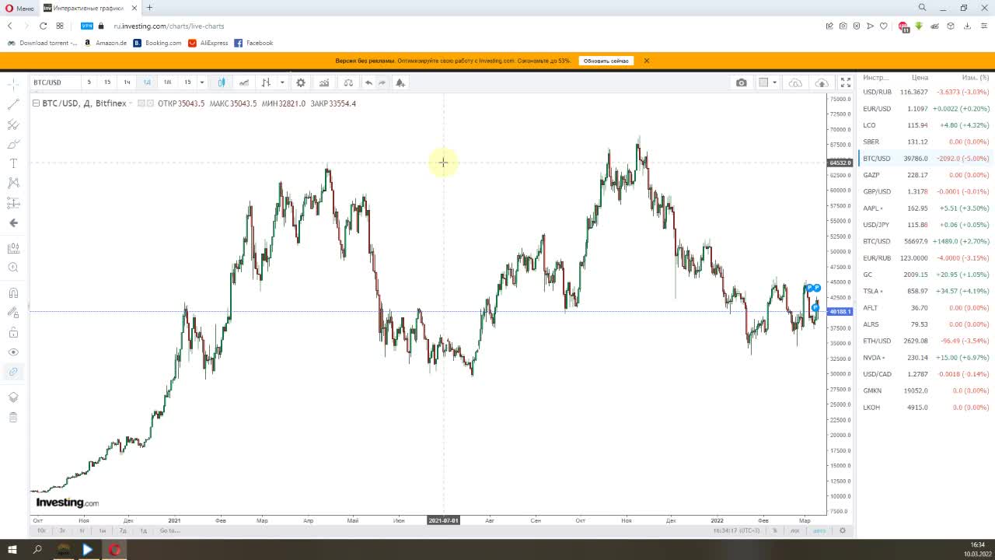Open the Booking.com bookmark
The height and width of the screenshot is (560, 995).
[x=158, y=43]
